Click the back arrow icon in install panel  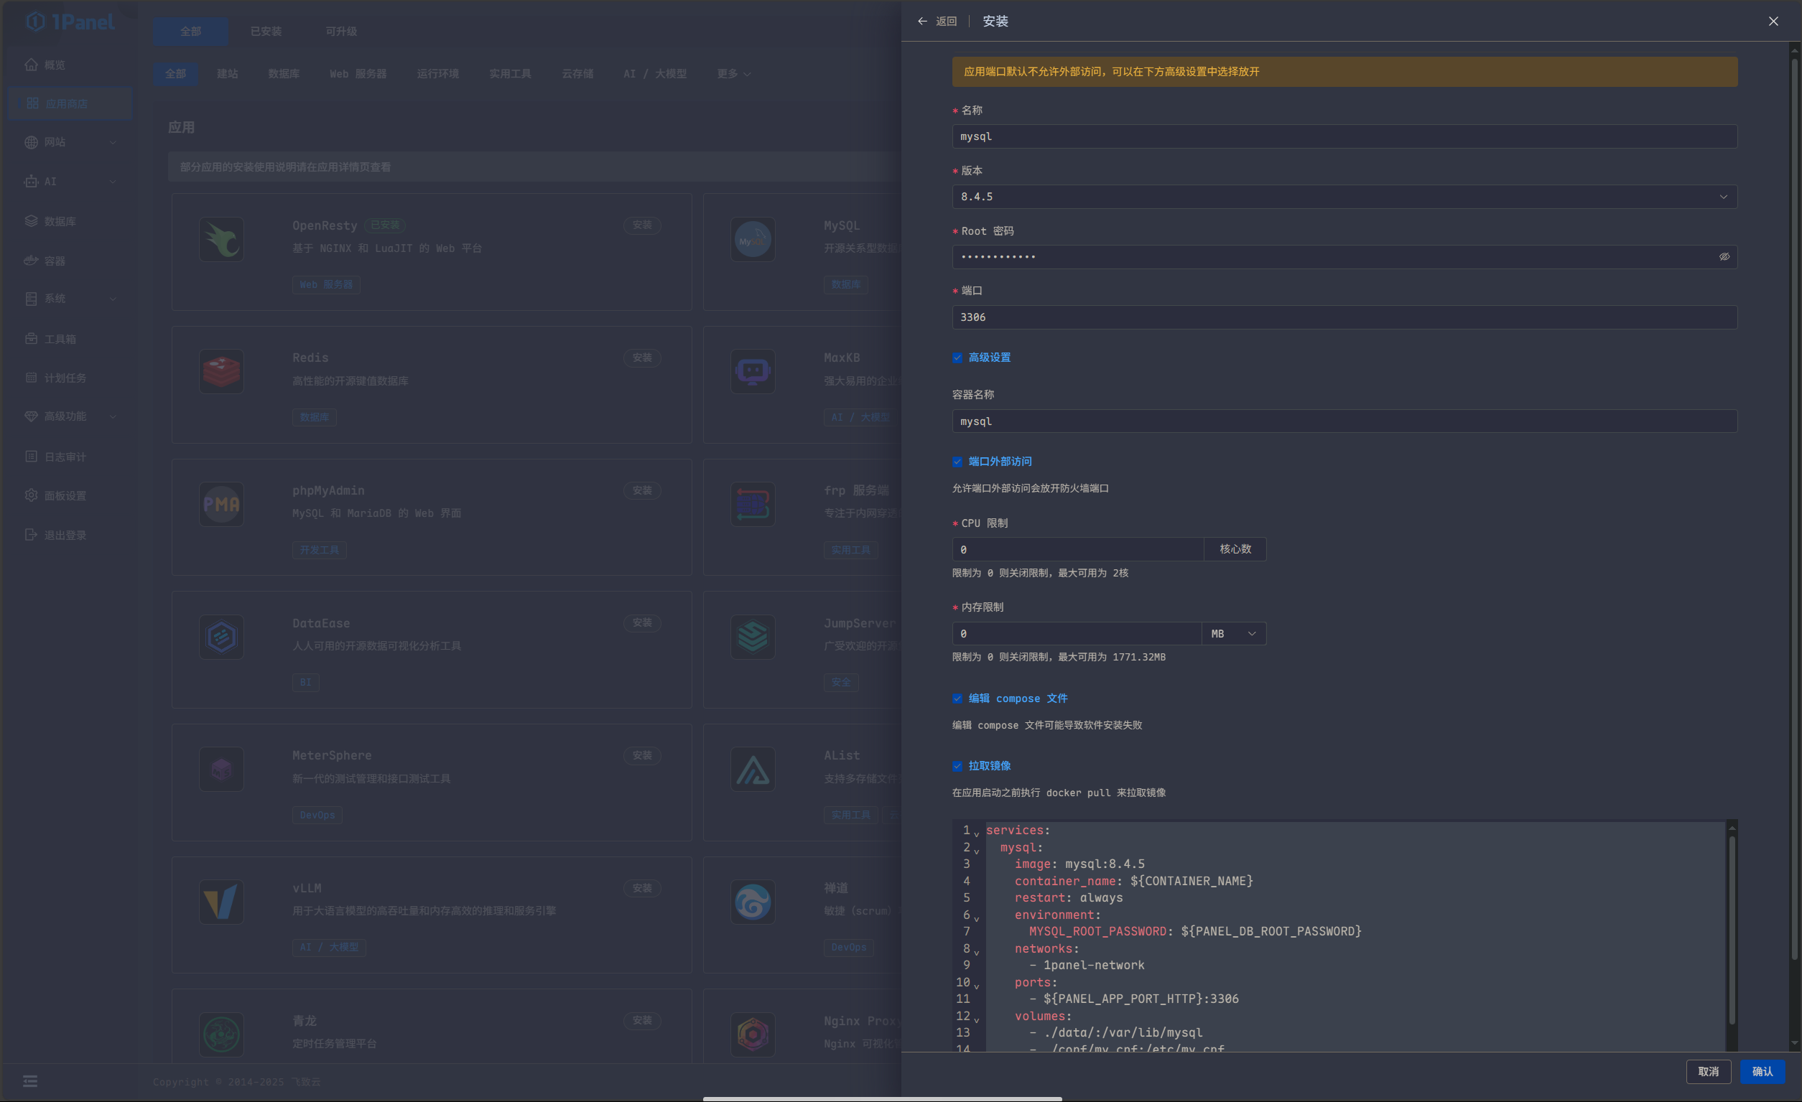[922, 22]
